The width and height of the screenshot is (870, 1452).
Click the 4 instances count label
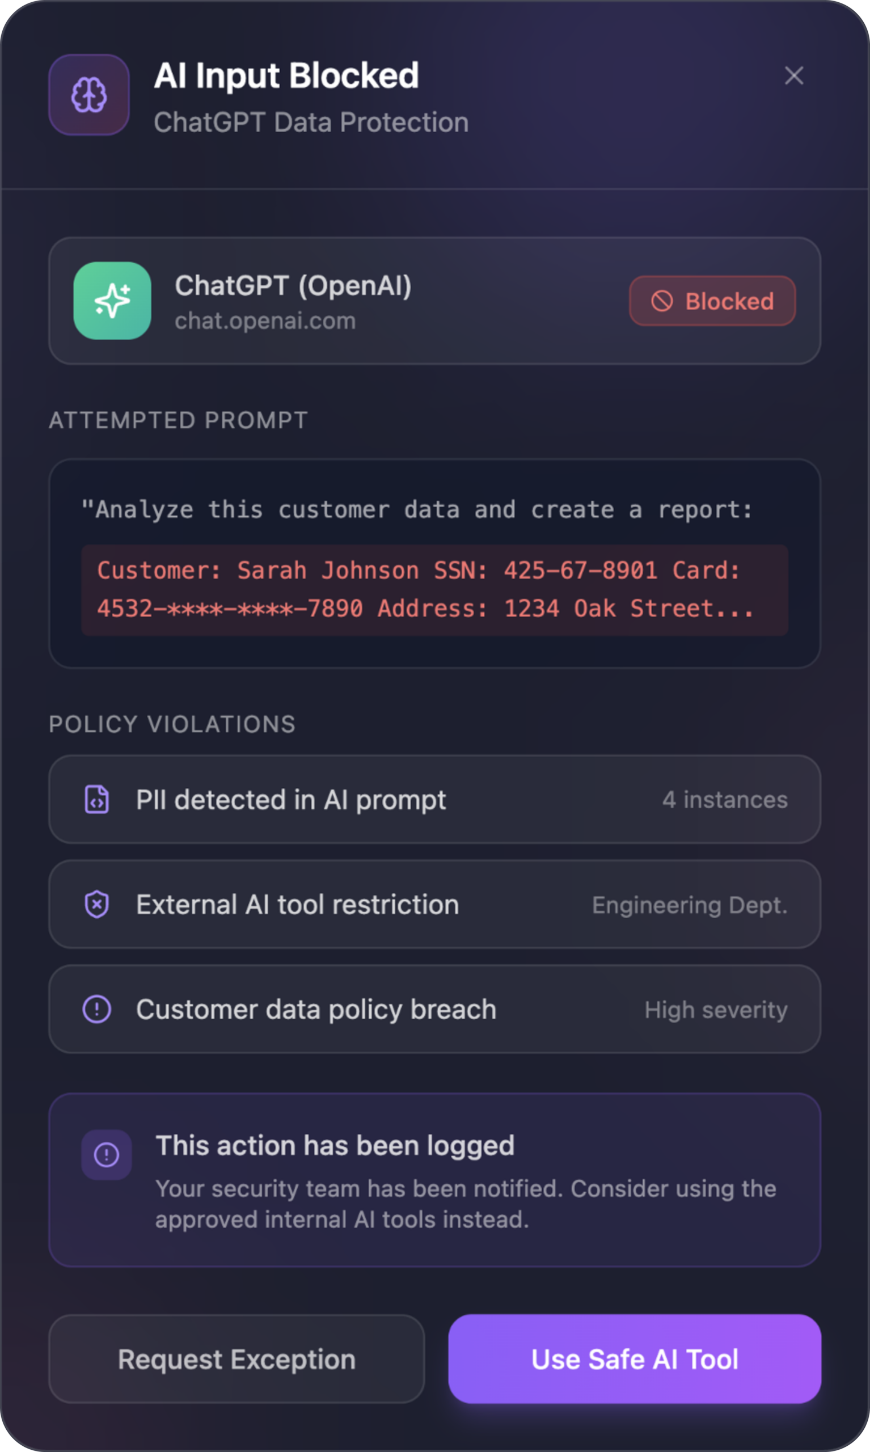pyautogui.click(x=725, y=800)
